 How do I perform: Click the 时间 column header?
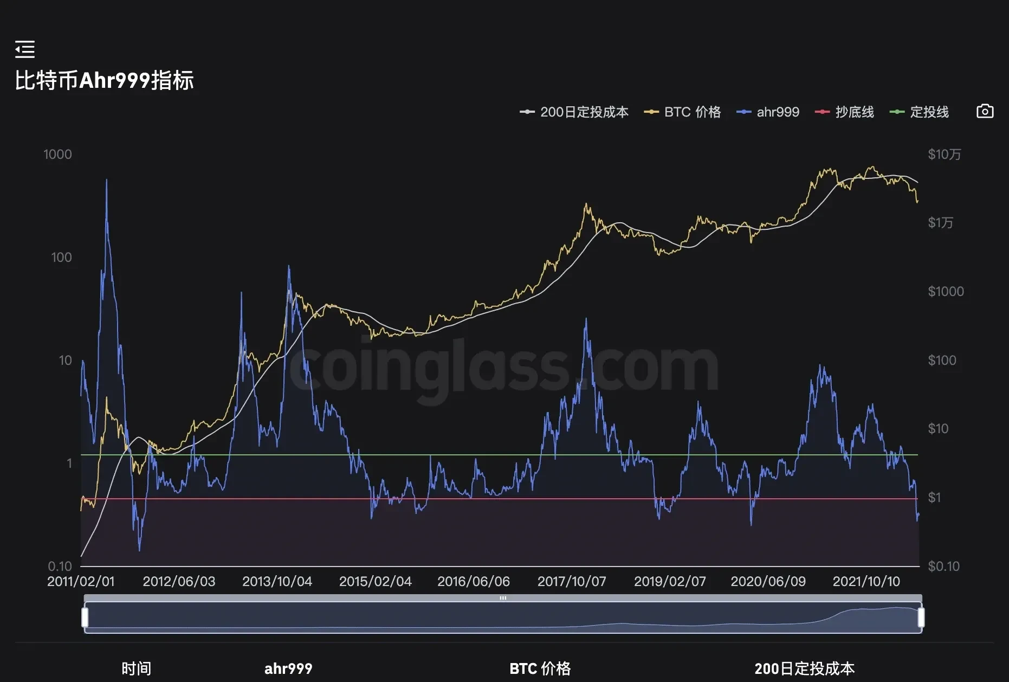(136, 668)
